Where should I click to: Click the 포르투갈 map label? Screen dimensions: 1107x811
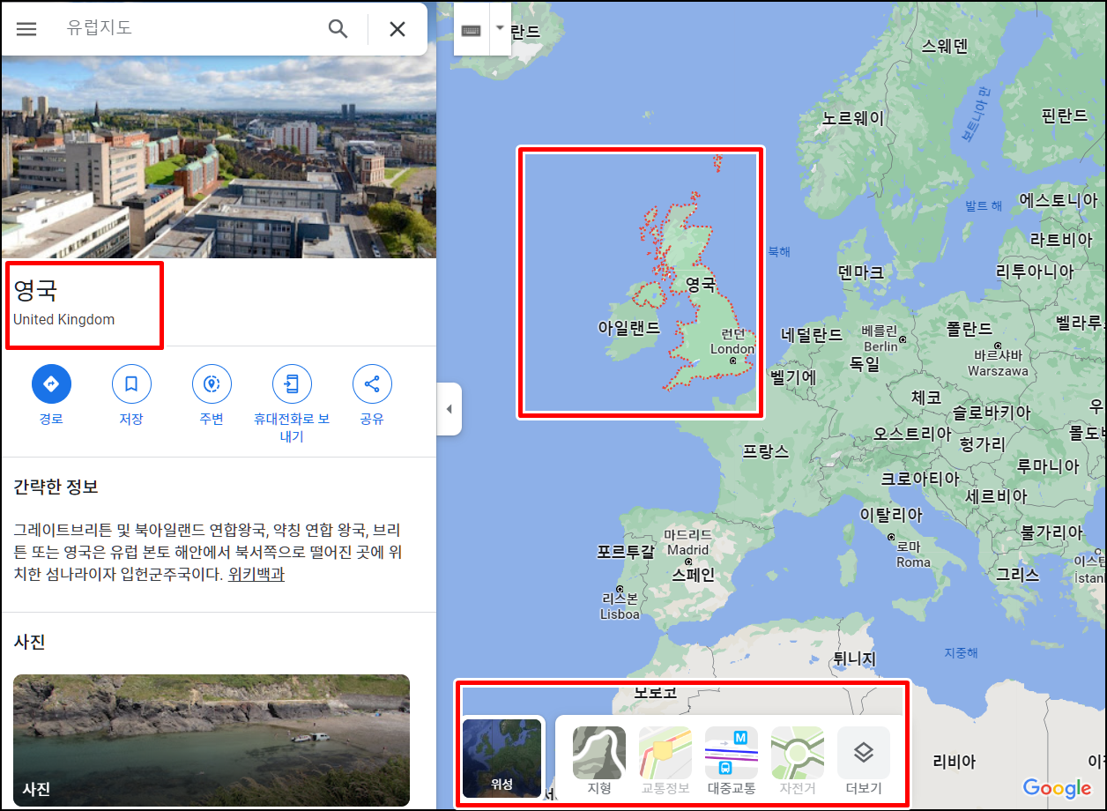click(626, 552)
